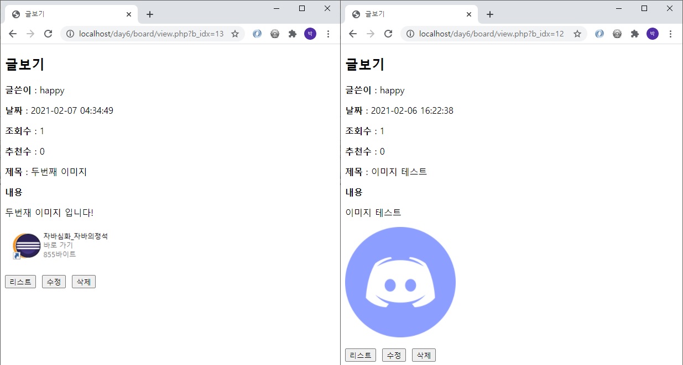Click forward arrow in left browser window
The width and height of the screenshot is (683, 365).
click(30, 34)
